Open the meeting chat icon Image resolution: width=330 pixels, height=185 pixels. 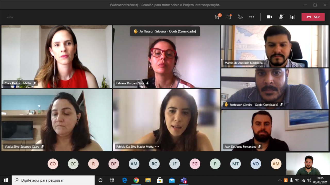(229, 17)
